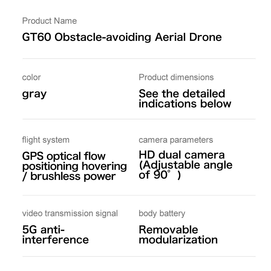Click the 'camera parameters' label

[176, 140]
